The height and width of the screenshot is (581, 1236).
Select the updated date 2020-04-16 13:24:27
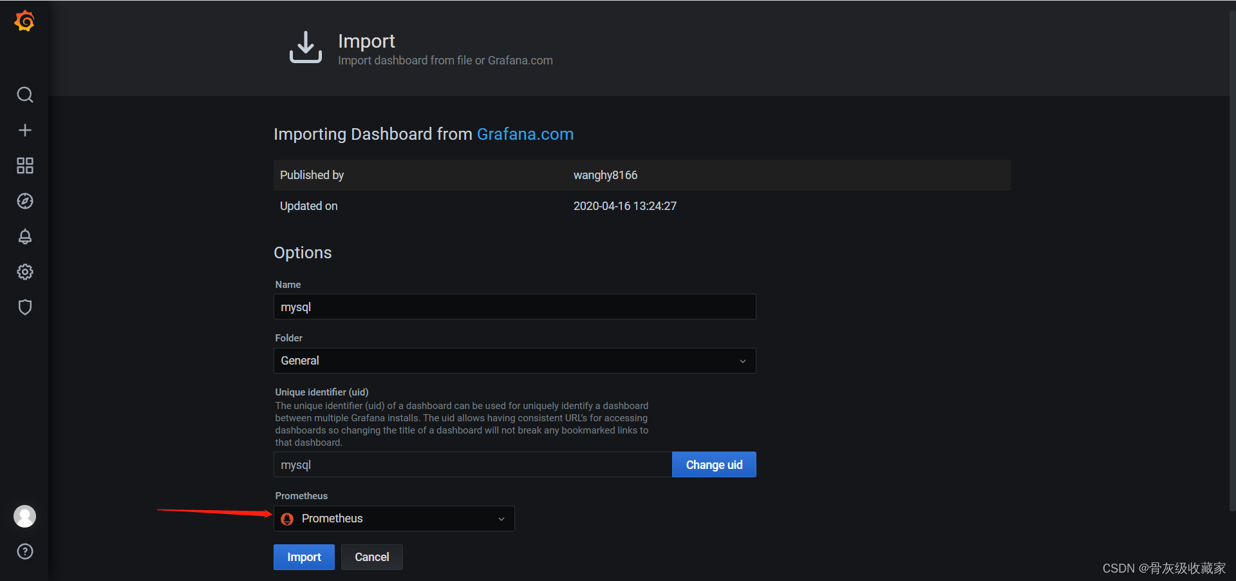(624, 206)
